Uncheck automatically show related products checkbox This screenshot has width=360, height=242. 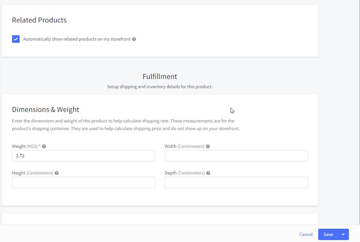point(16,39)
